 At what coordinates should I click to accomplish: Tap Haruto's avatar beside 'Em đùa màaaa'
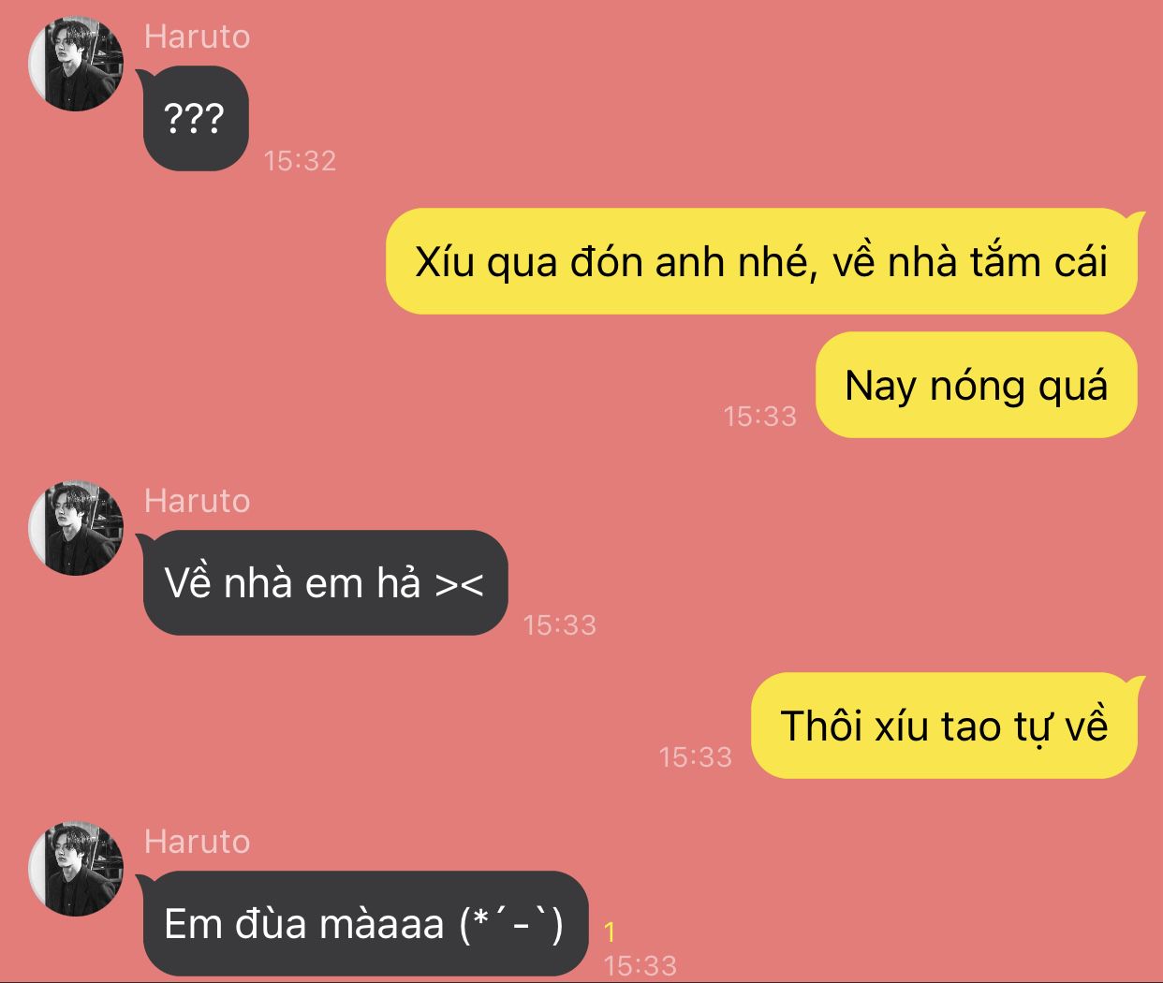(76, 869)
